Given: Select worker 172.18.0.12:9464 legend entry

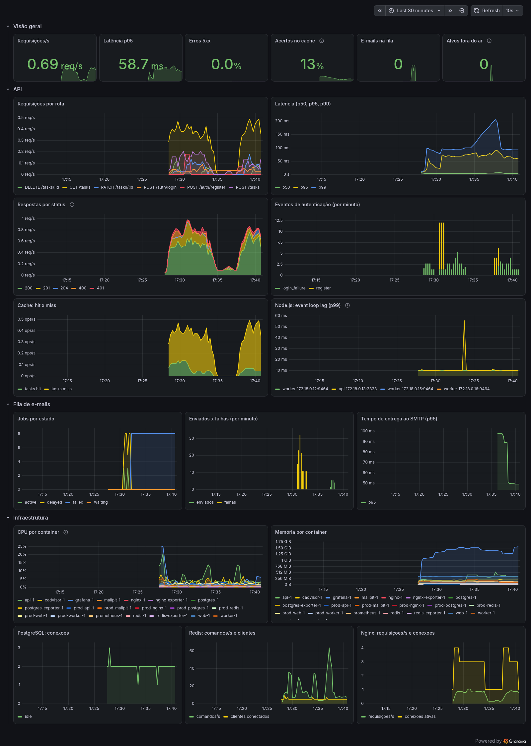Looking at the screenshot, I should [305, 389].
